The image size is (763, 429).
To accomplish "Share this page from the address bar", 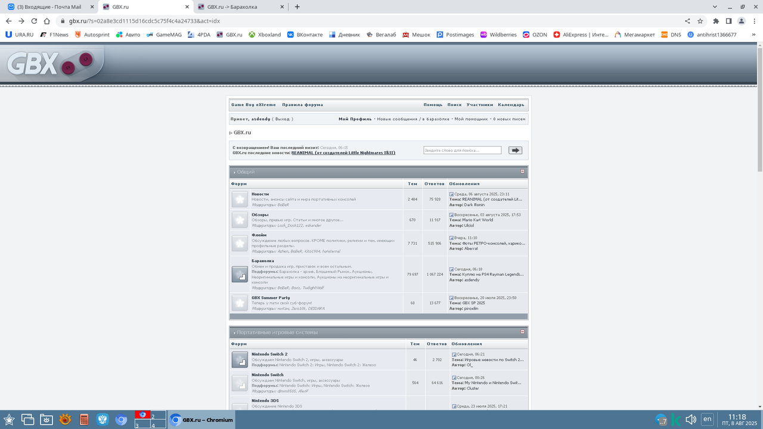I will (687, 21).
